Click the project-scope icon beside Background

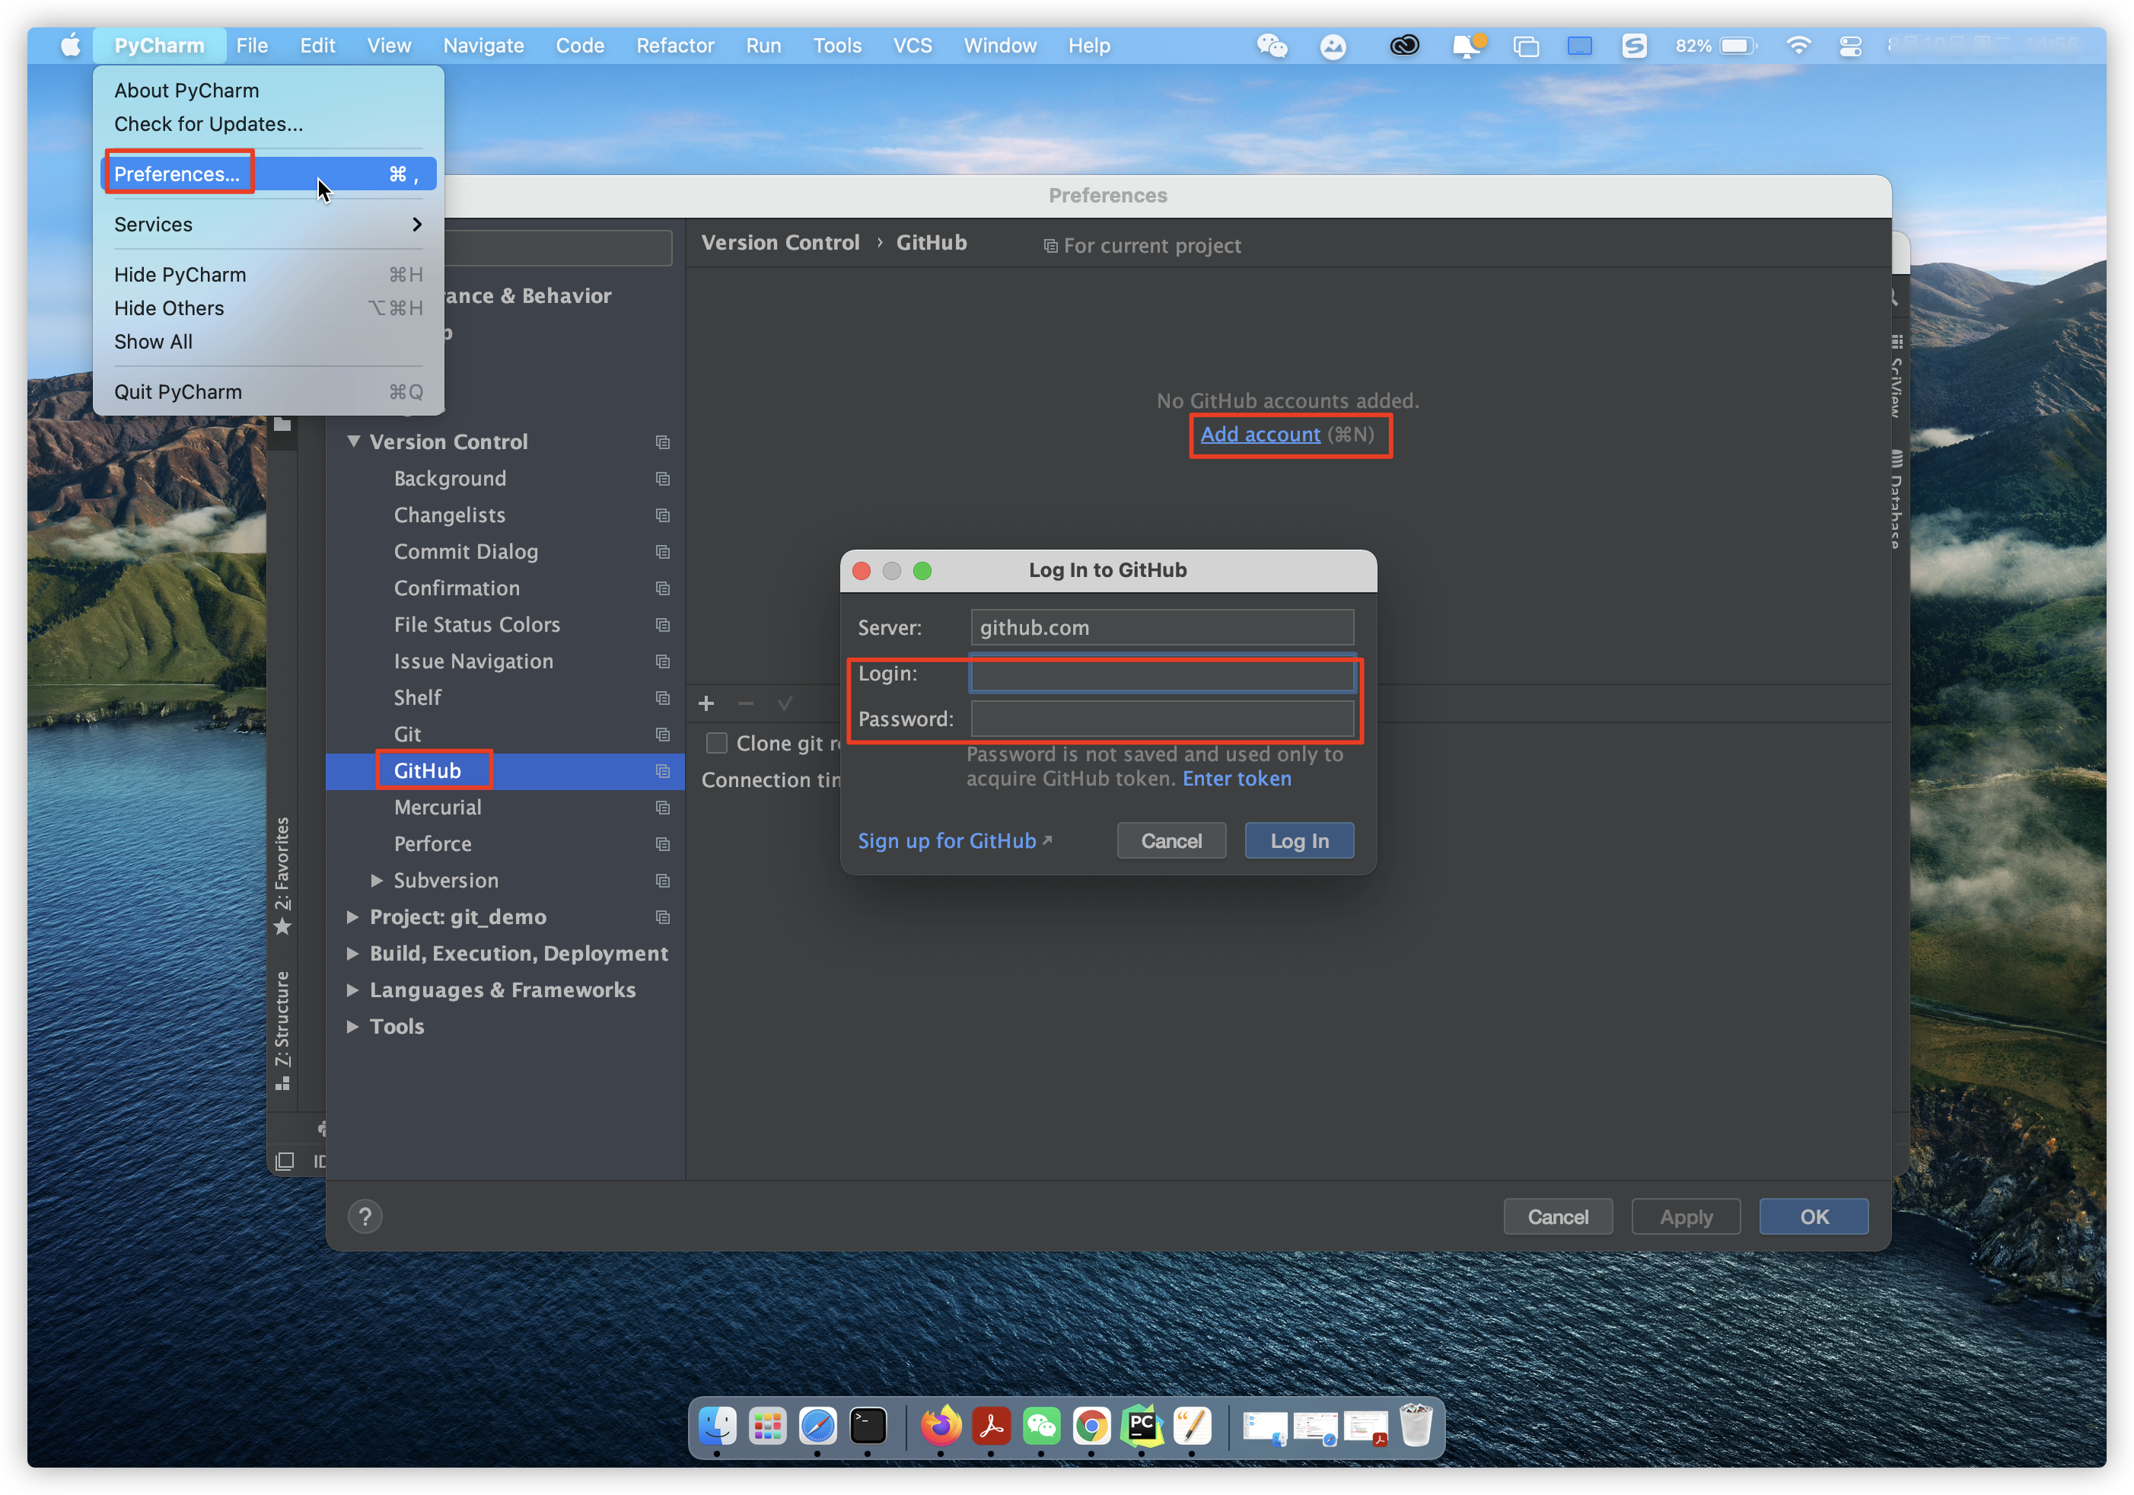point(663,478)
